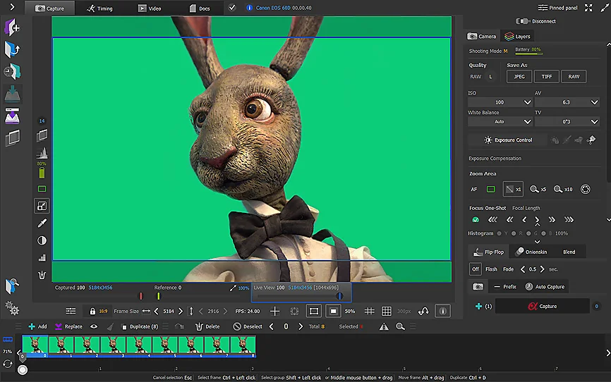This screenshot has height=382, width=611.
Task: Select the eyedropper tool in left toolbar
Action: click(42, 223)
